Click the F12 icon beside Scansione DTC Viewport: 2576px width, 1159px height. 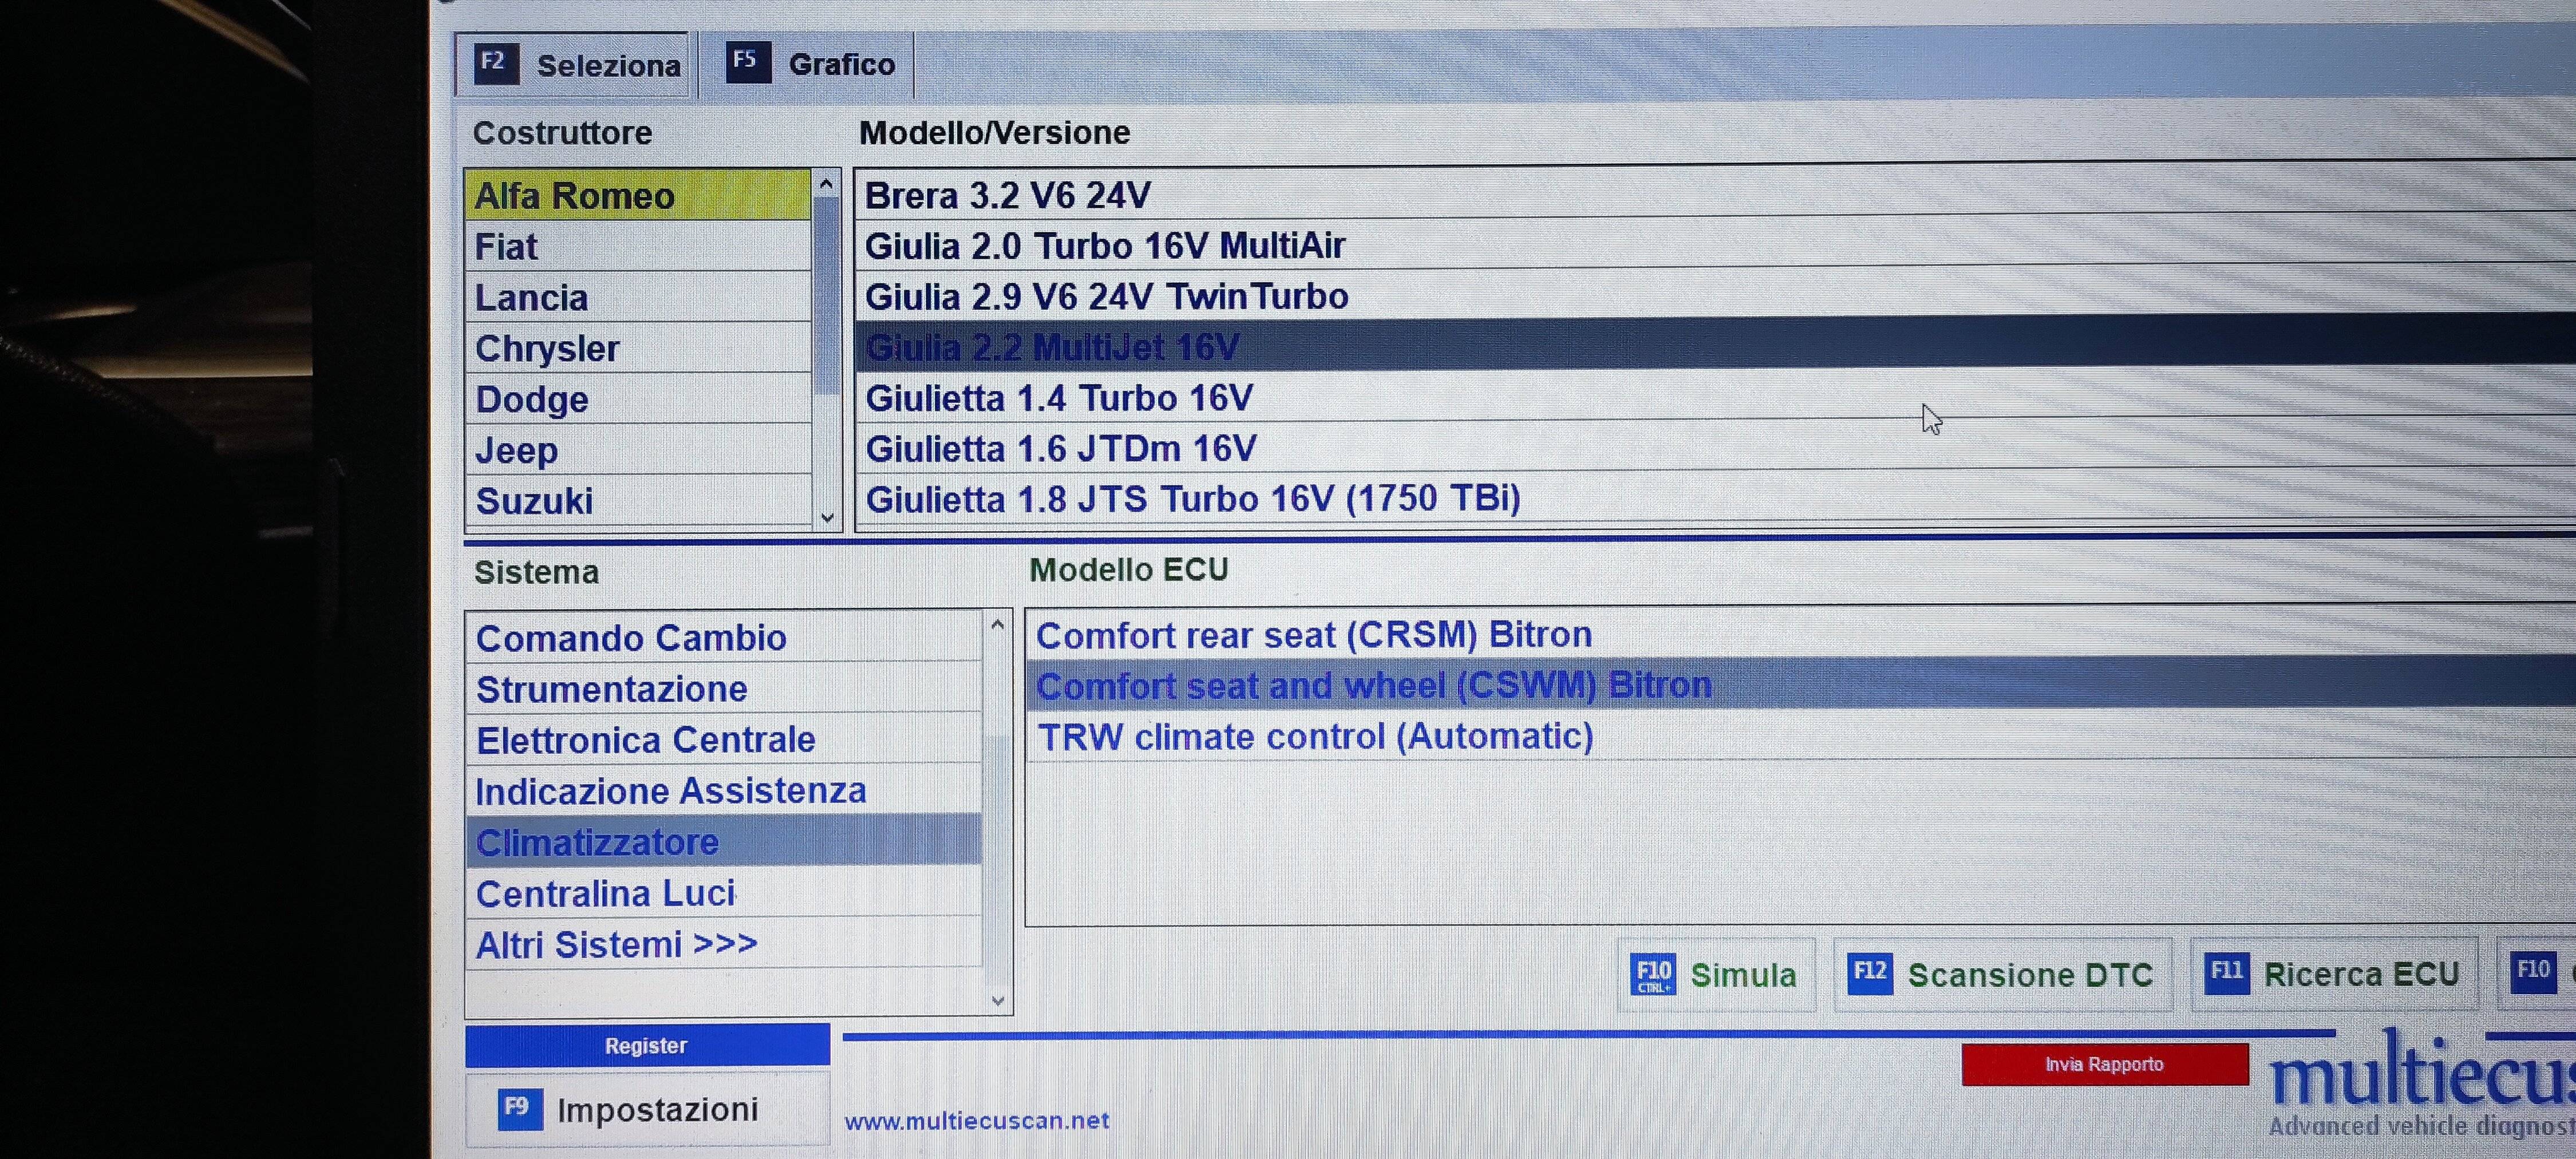[1870, 973]
